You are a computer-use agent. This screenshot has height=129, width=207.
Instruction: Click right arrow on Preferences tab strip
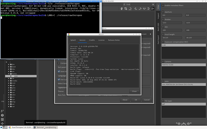click(x=150, y=34)
